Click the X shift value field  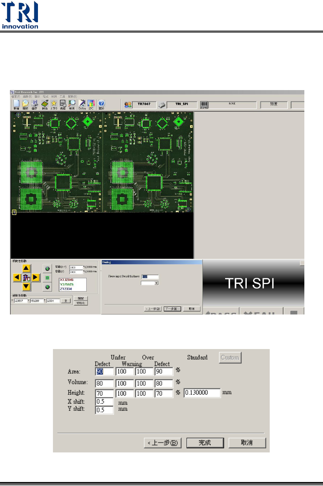[x=105, y=402]
